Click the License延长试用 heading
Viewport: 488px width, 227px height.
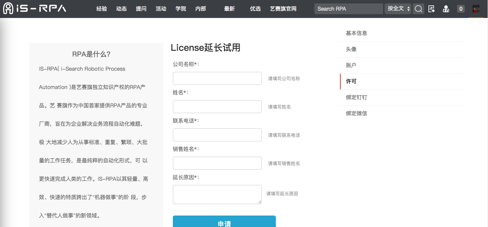pos(206,48)
